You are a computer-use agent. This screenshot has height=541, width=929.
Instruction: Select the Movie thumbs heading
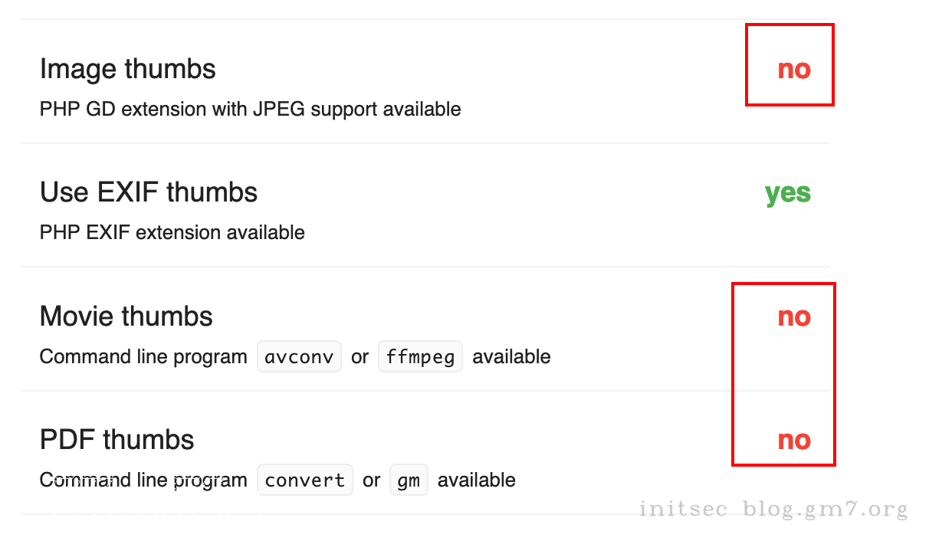(126, 316)
